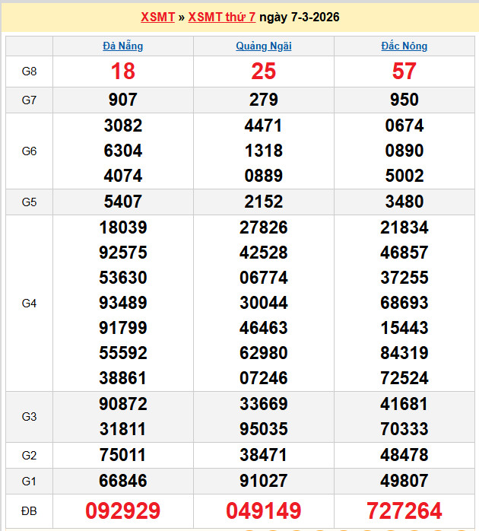Click Đà Nẵng special prize number 092929
Viewport: 479px width, 531px height.
pyautogui.click(x=123, y=510)
